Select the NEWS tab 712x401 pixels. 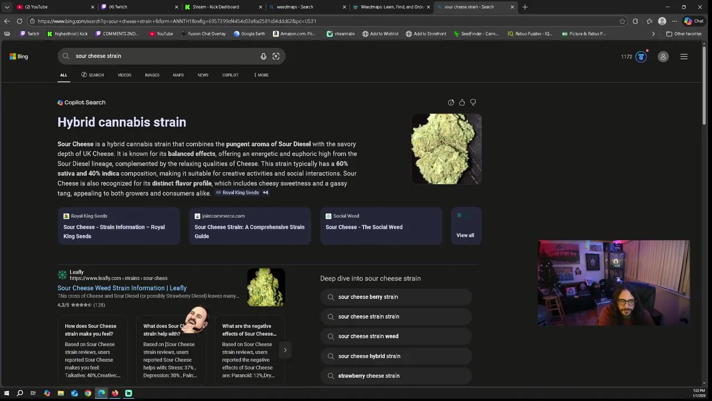[203, 75]
